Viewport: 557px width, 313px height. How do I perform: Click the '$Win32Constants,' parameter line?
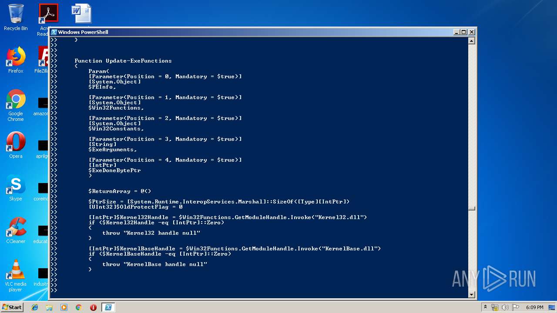pos(116,129)
